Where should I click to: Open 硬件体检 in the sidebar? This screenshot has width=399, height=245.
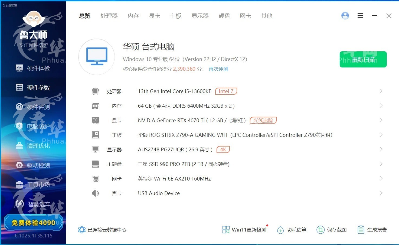(x=33, y=68)
